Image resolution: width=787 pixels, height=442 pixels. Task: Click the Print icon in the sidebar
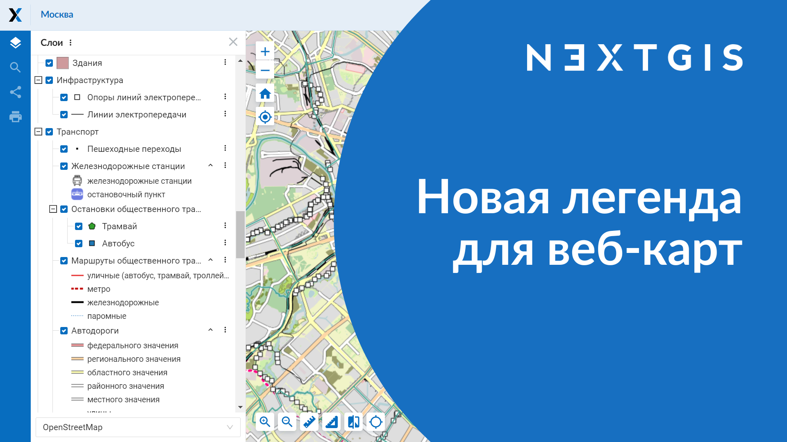pyautogui.click(x=15, y=117)
